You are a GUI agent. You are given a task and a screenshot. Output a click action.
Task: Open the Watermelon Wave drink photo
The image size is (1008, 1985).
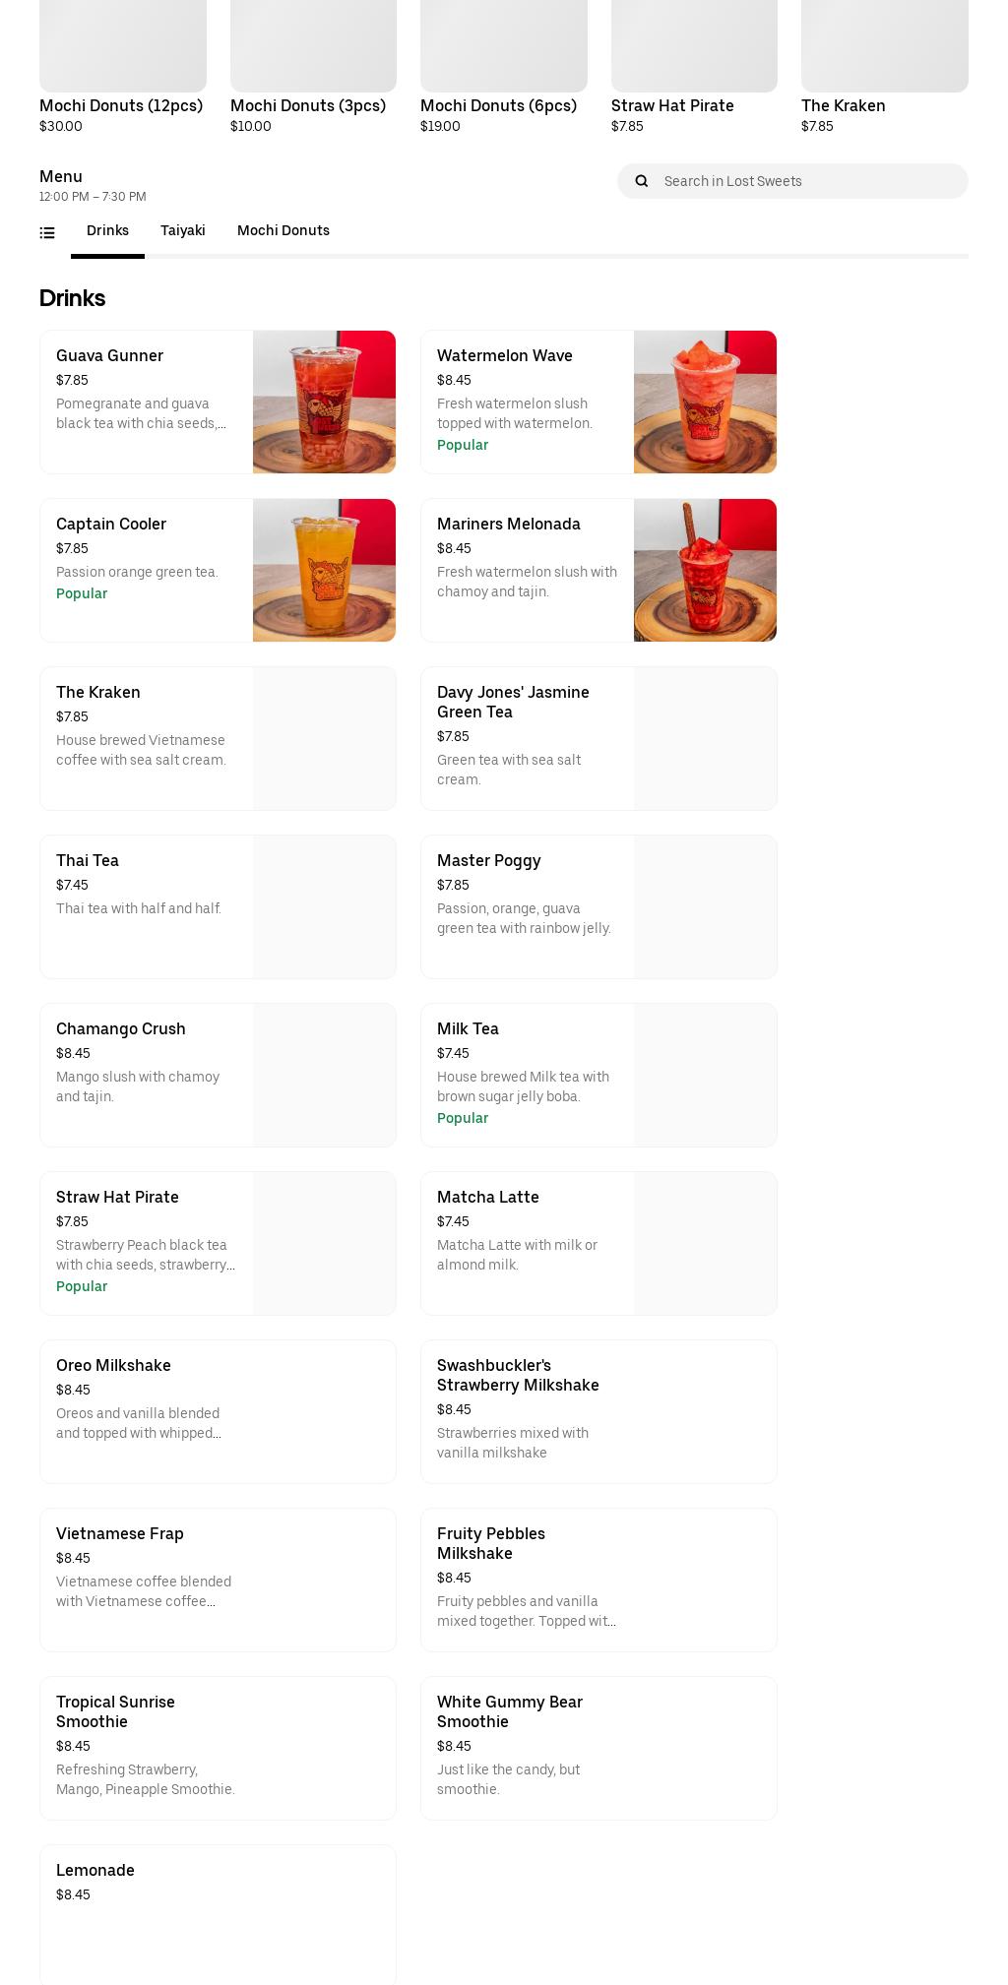coord(705,402)
